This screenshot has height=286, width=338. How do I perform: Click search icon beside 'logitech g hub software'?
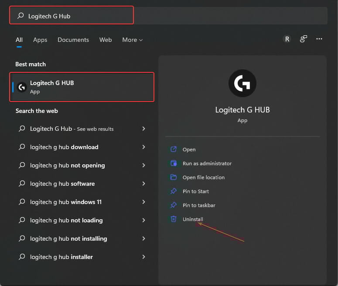pyautogui.click(x=22, y=184)
